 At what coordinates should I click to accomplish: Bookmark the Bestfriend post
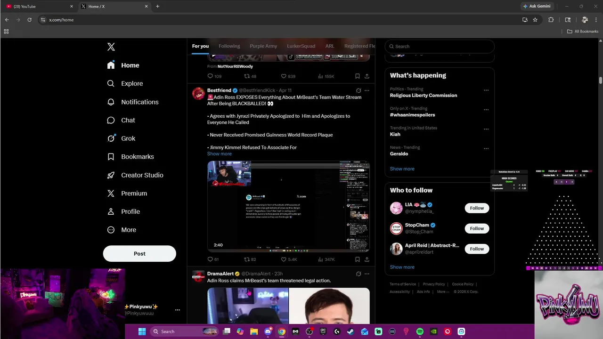click(x=358, y=259)
